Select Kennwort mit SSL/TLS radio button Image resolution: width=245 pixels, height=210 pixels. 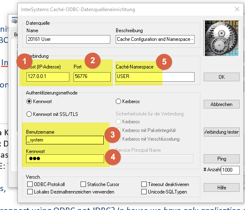29,114
